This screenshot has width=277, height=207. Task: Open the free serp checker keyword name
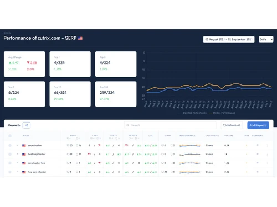(37, 172)
